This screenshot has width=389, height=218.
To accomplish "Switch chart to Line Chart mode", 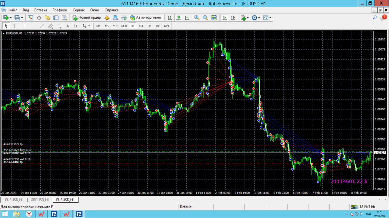I will (187, 18).
